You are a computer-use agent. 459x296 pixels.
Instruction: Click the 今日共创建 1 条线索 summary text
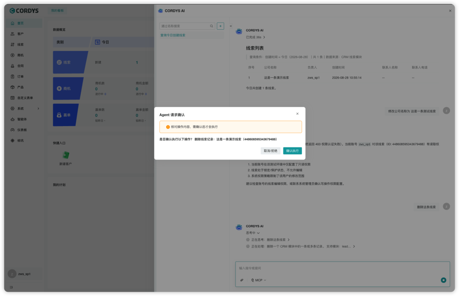261,88
